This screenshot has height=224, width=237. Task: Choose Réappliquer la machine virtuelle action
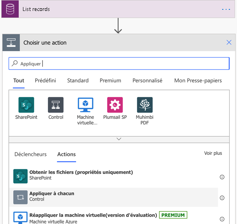(113, 218)
